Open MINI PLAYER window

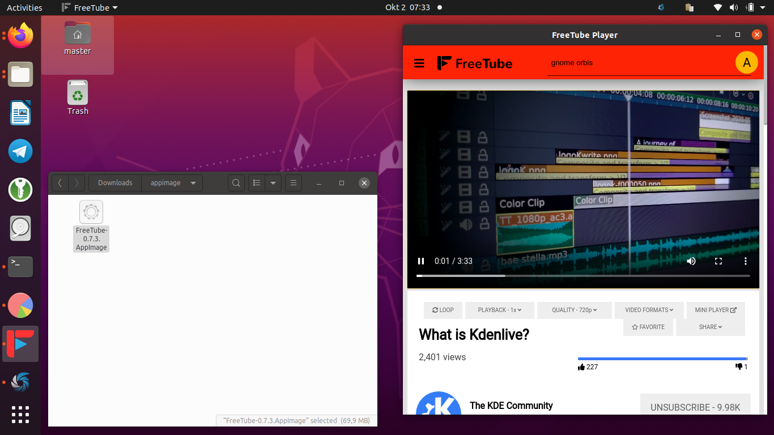pos(716,310)
